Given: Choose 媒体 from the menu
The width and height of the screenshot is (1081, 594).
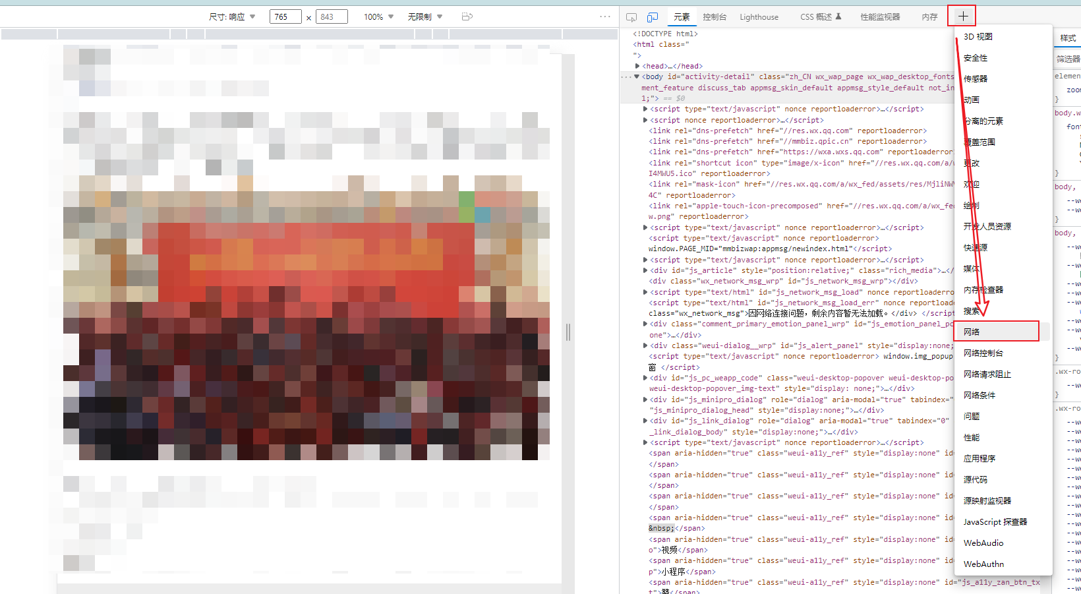Looking at the screenshot, I should click(1003, 269).
